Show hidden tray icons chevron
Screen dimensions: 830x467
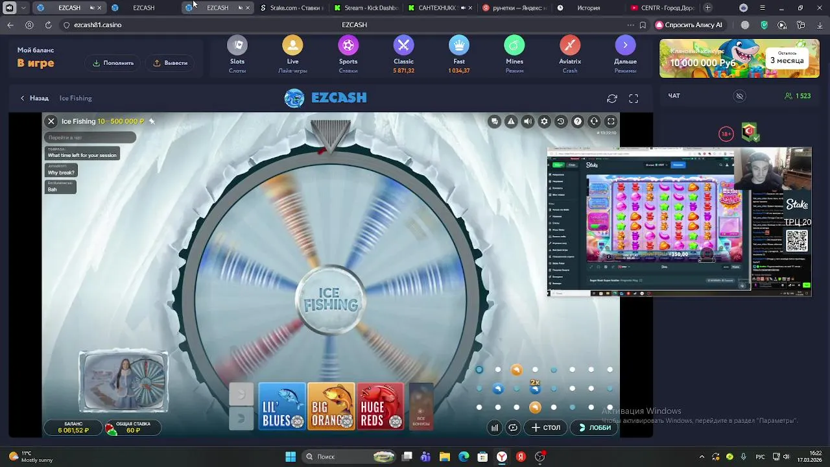point(702,457)
